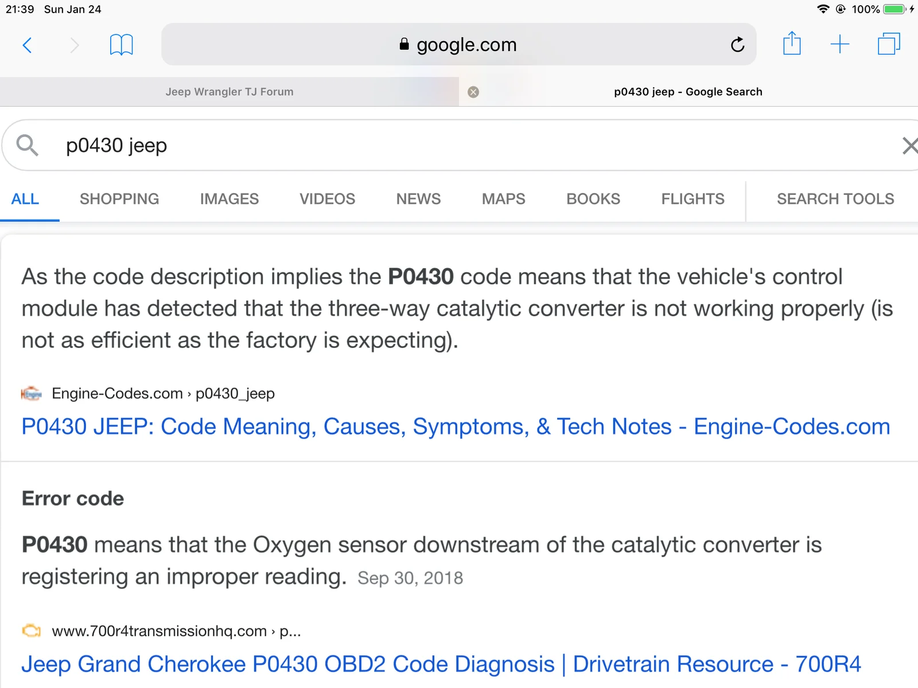The height and width of the screenshot is (688, 918).
Task: Tap the 'Sep 30, 2018' date text
Action: pyautogui.click(x=410, y=578)
